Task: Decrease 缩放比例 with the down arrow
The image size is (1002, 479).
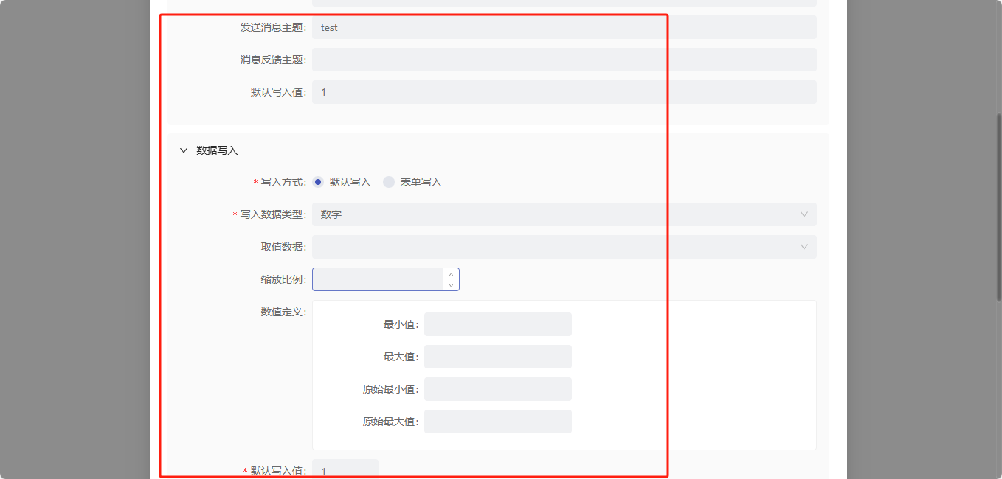Action: 451,285
